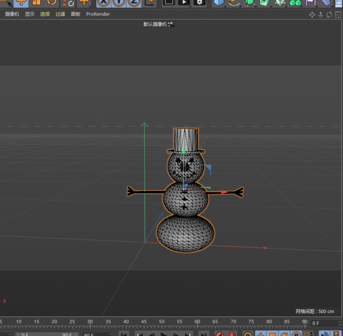The height and width of the screenshot is (336, 343).
Task: Step forward one frame
Action: click(176, 334)
